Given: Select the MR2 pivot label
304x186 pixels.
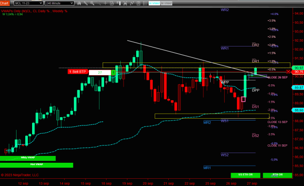Looking at the screenshot, I should 207,123.
